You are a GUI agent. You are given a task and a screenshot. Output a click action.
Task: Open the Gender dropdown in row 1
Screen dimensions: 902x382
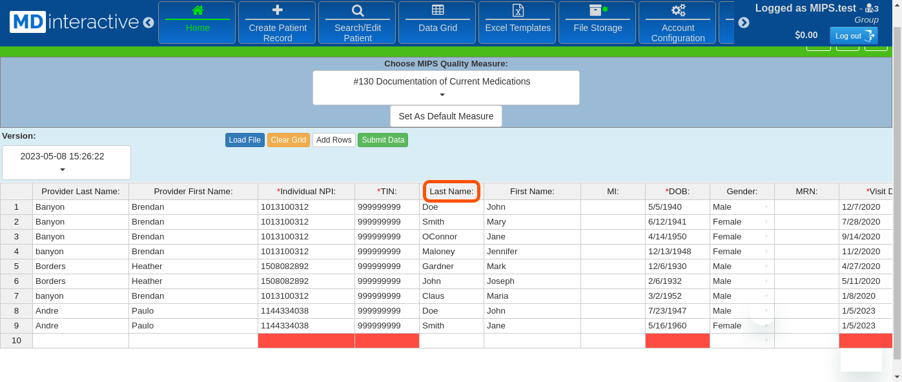[766, 207]
